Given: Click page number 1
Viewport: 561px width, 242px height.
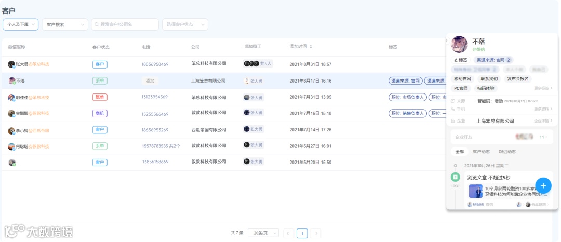Looking at the screenshot, I should coord(302,233).
